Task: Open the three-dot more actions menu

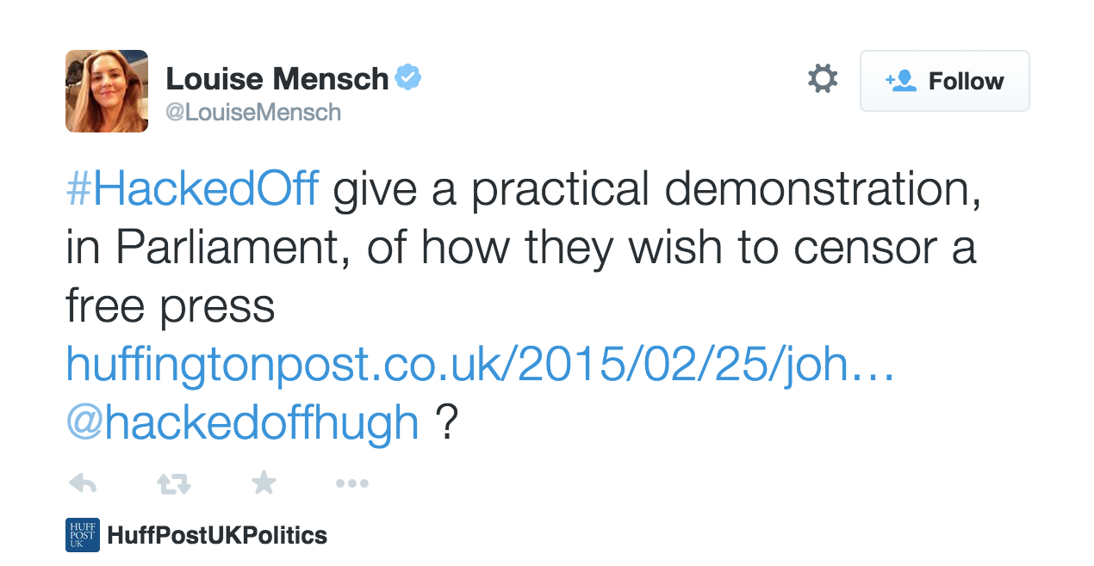Action: point(351,483)
